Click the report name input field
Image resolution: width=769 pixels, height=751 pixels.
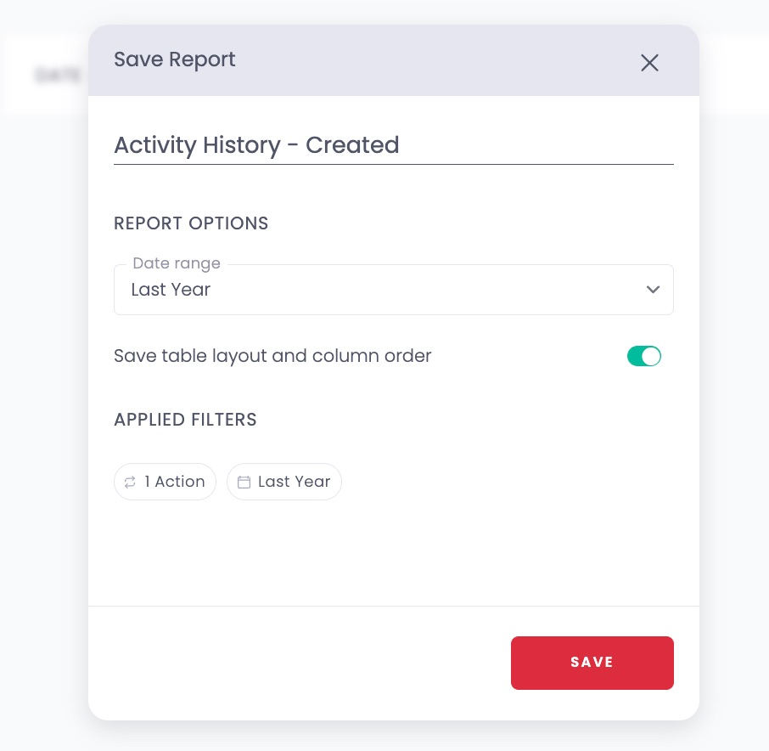(x=393, y=145)
